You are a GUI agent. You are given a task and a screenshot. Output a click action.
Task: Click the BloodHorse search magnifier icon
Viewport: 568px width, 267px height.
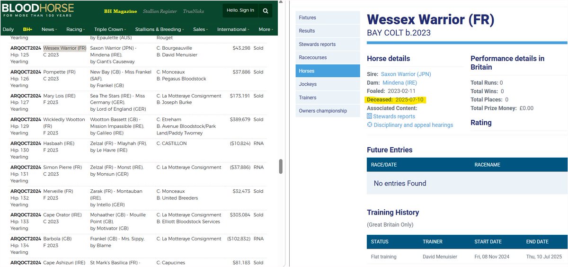(x=266, y=10)
